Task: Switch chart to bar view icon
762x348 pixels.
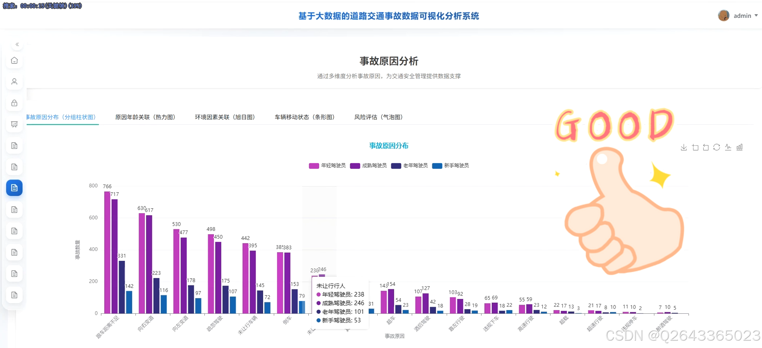Action: point(739,147)
